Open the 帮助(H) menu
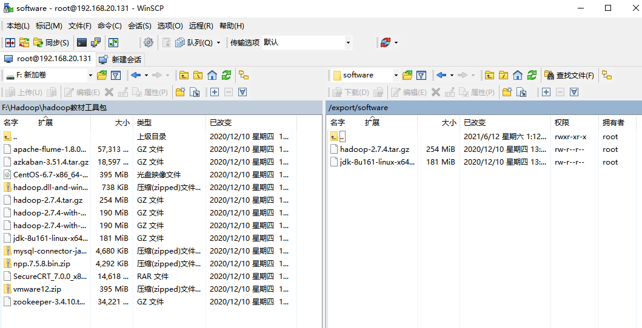 [x=232, y=26]
